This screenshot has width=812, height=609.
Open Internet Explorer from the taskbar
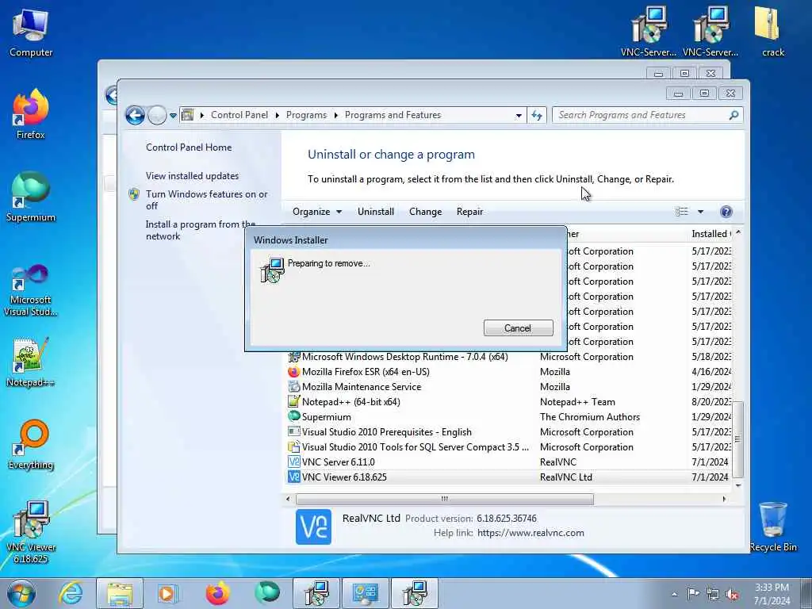coord(71,593)
